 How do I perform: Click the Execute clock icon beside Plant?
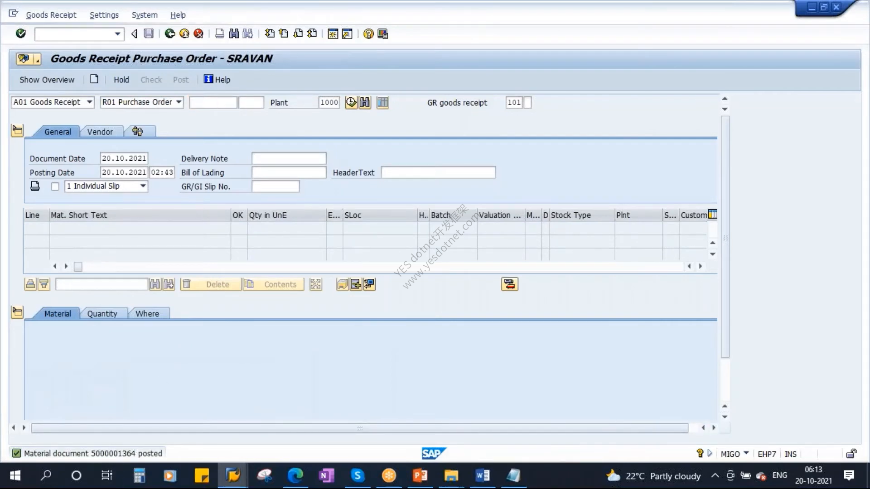click(351, 102)
